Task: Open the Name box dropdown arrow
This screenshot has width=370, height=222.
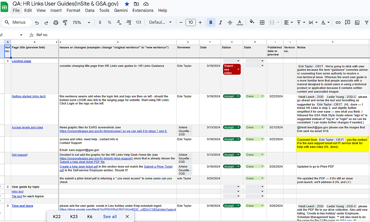Action: point(21,35)
